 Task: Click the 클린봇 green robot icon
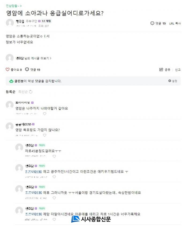(x=11, y=81)
